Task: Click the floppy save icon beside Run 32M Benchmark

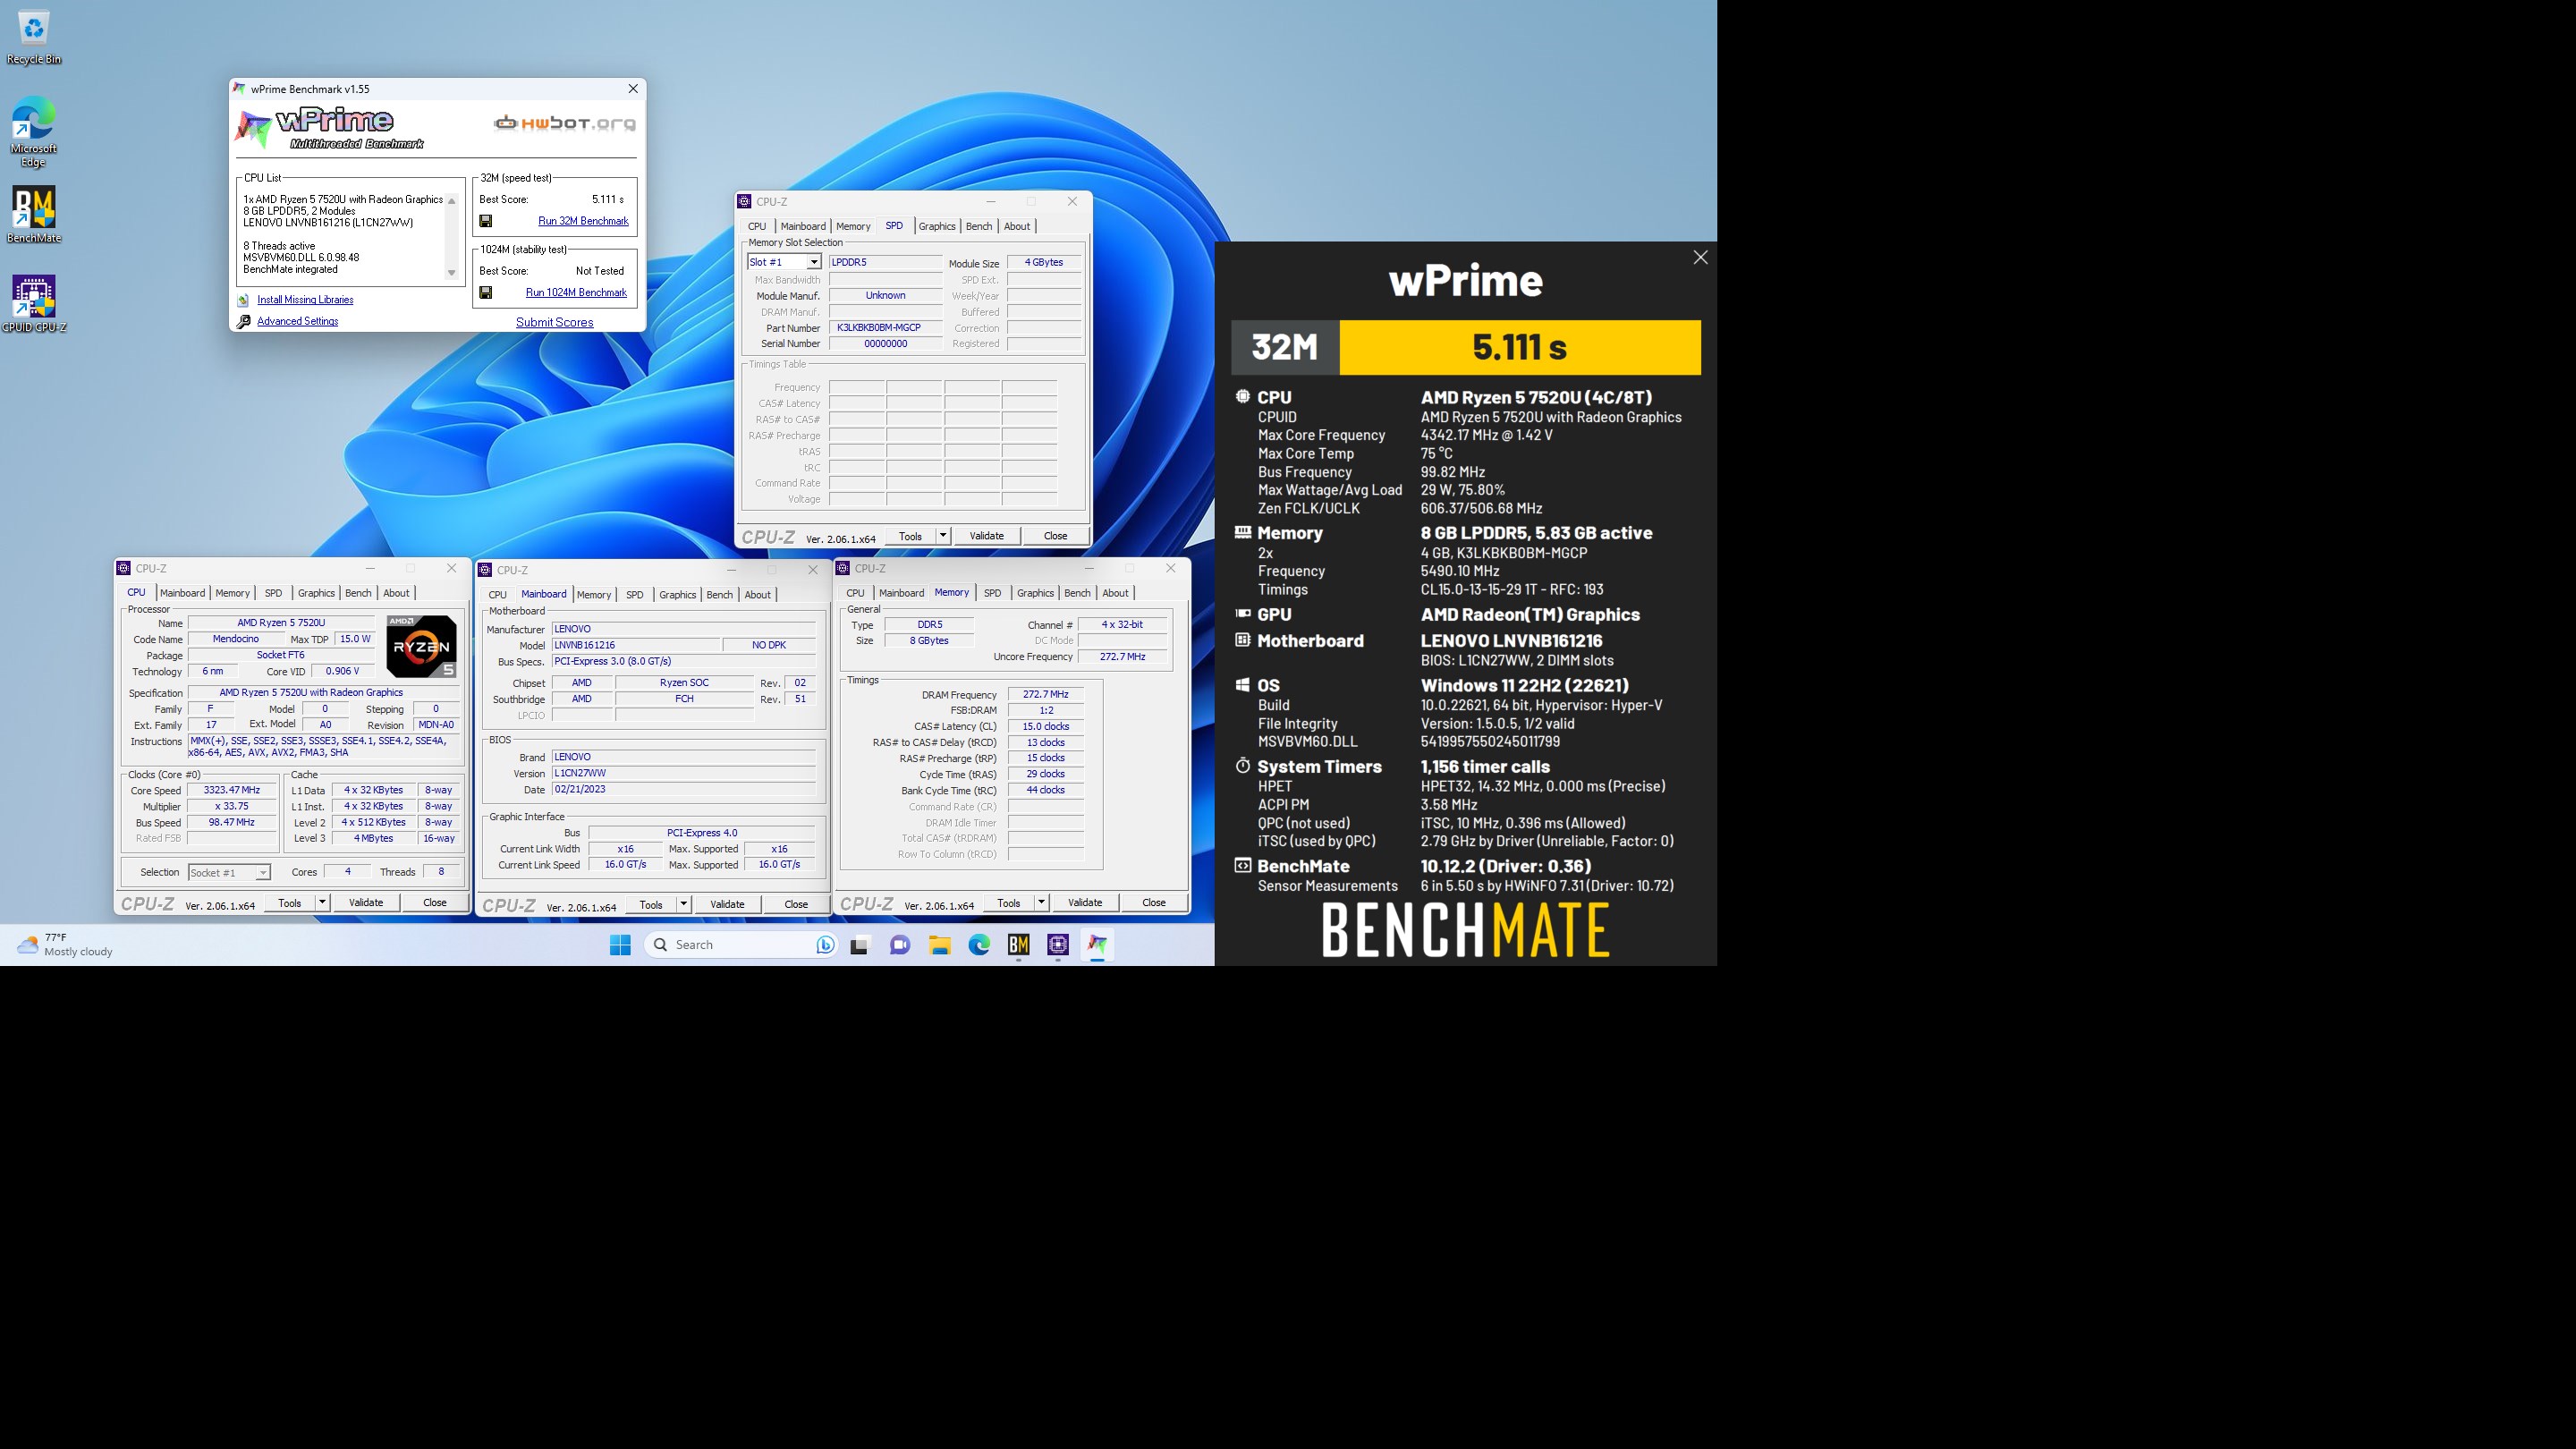Action: pyautogui.click(x=486, y=221)
